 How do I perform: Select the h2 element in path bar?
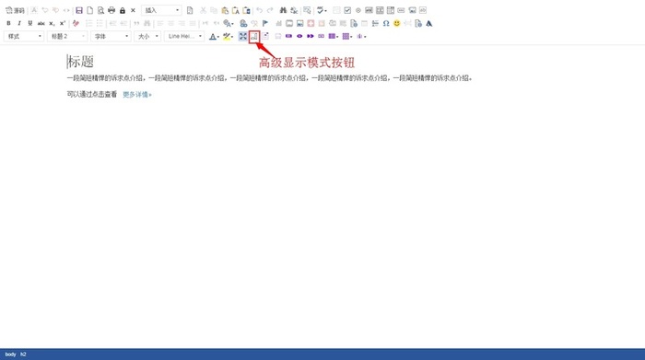point(23,354)
